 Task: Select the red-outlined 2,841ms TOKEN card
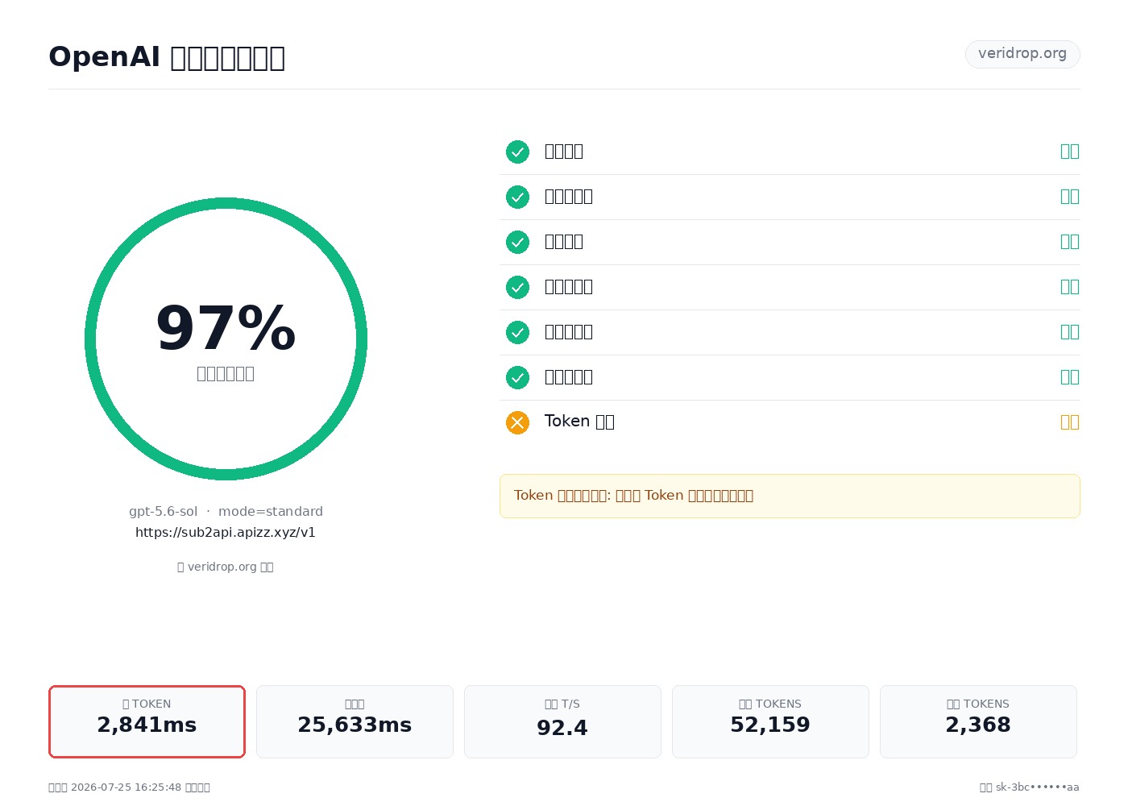[147, 721]
